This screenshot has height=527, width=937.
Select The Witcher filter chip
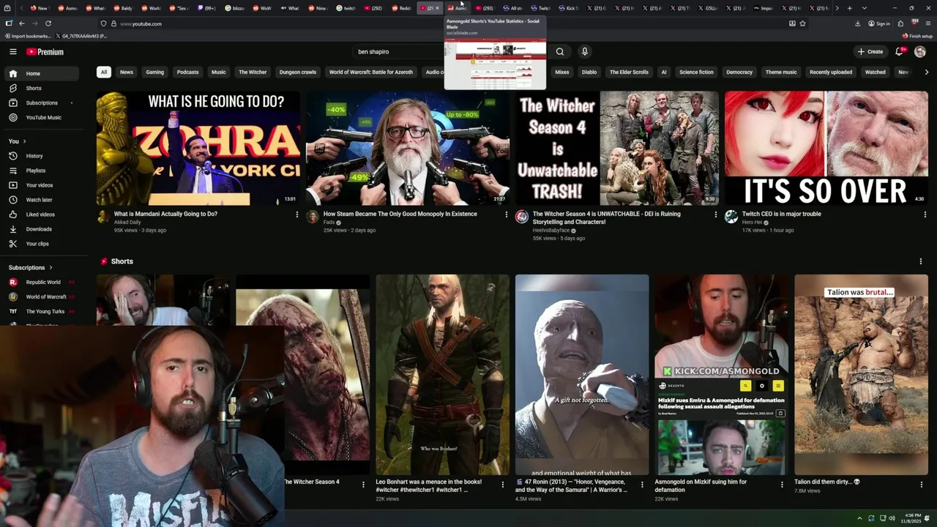click(253, 72)
